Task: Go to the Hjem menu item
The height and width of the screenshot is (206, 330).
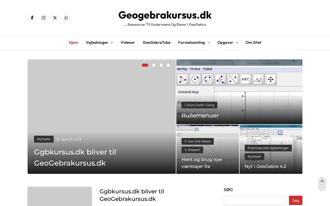Action: [73, 42]
